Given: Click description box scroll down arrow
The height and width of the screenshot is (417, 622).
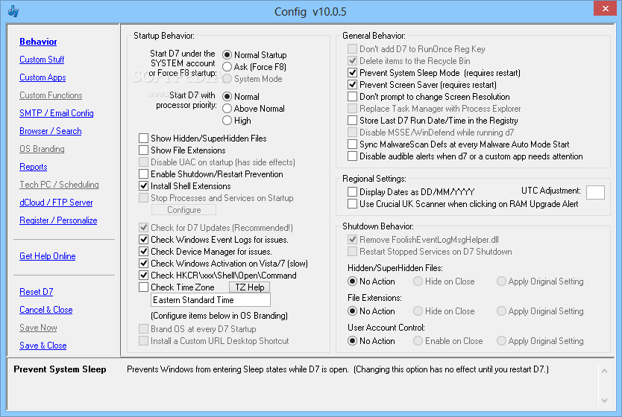Looking at the screenshot, I should pyautogui.click(x=604, y=401).
